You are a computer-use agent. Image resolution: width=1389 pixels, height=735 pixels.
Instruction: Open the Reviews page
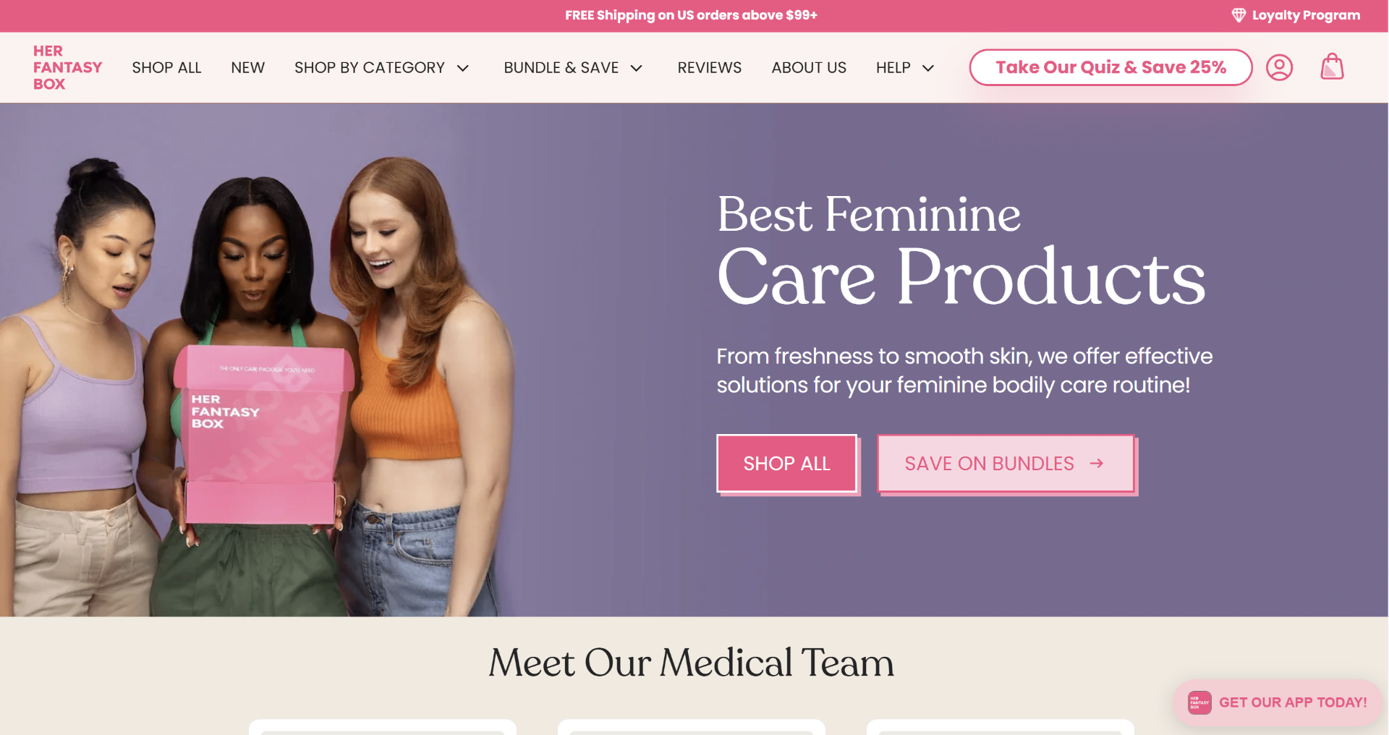click(709, 67)
